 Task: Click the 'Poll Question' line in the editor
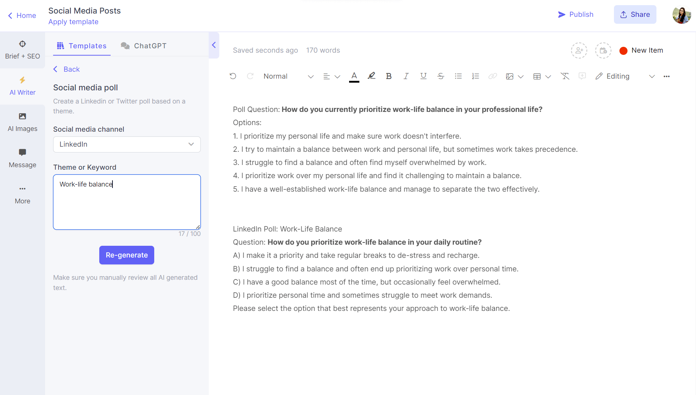(x=388, y=109)
